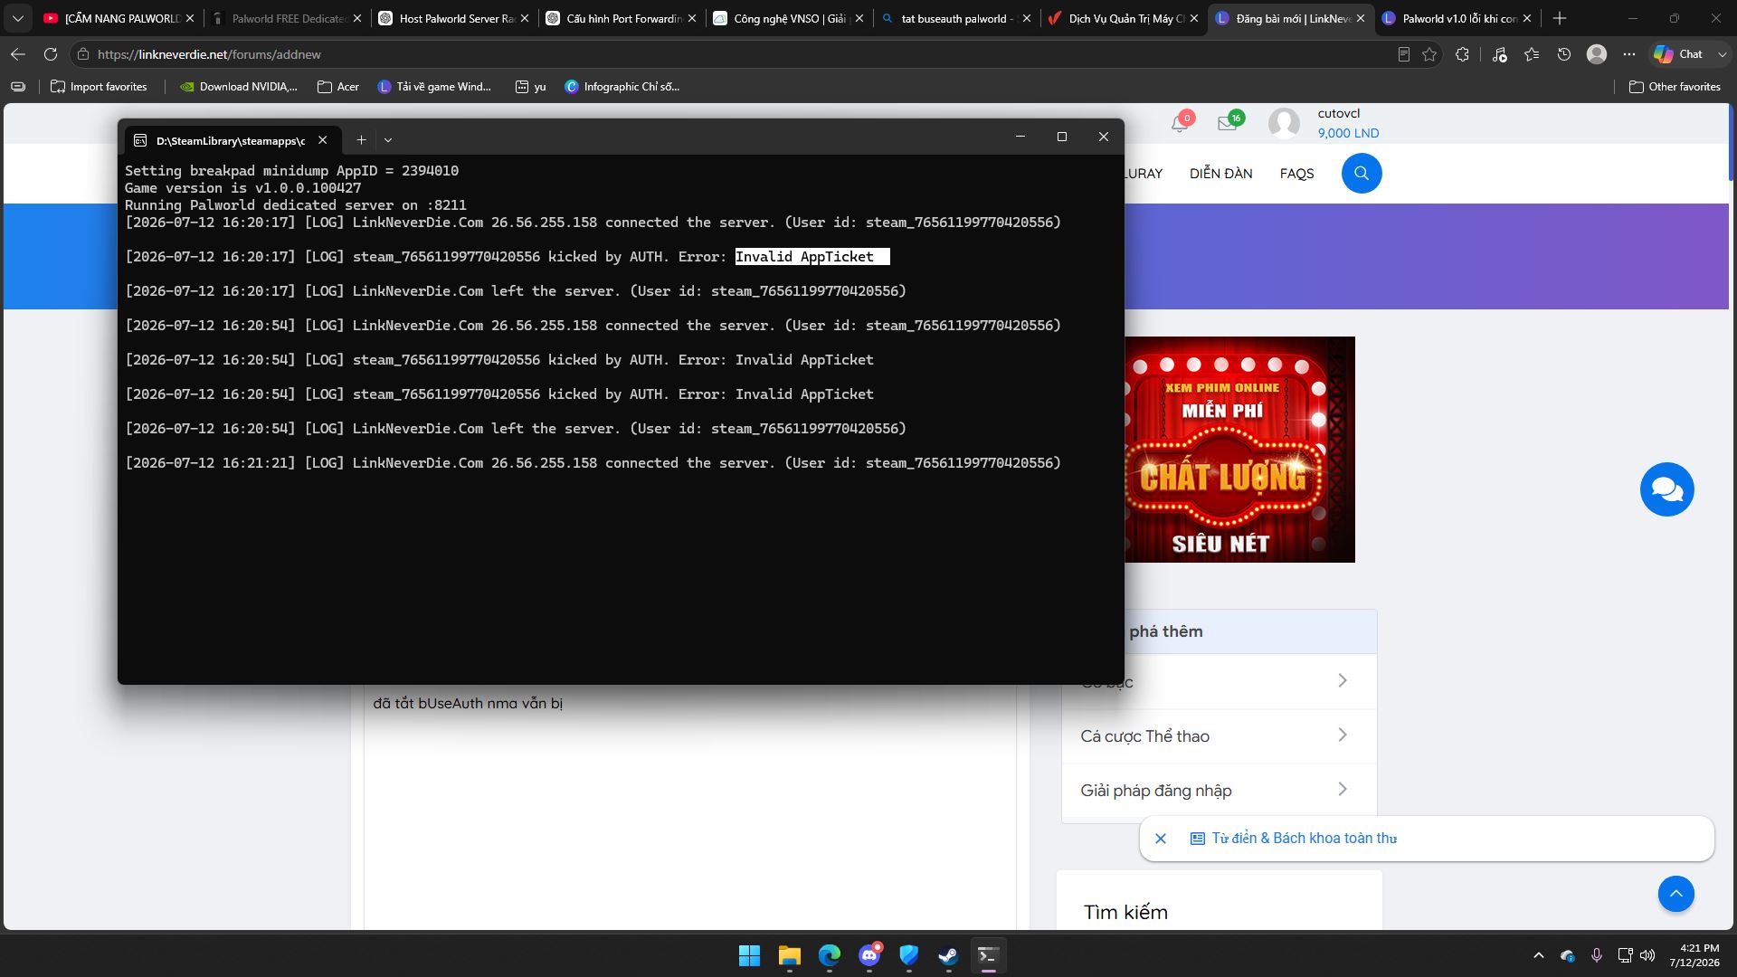Open the Acer bookmarks folder

(338, 87)
